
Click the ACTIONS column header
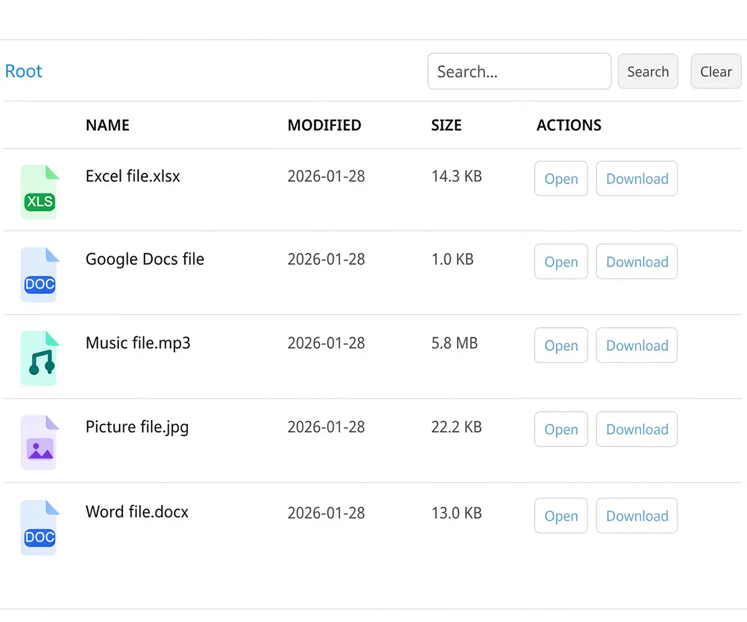tap(569, 125)
